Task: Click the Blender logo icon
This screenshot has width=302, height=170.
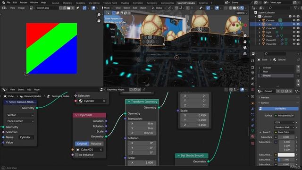Action: (3, 3)
